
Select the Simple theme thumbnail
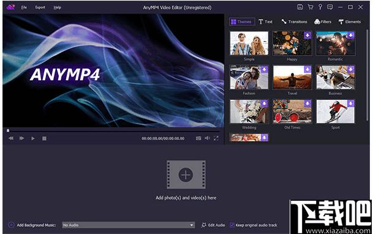tap(249, 43)
